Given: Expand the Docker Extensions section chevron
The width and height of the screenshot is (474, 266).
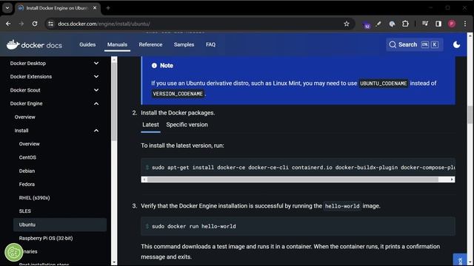Looking at the screenshot, I should click(96, 77).
